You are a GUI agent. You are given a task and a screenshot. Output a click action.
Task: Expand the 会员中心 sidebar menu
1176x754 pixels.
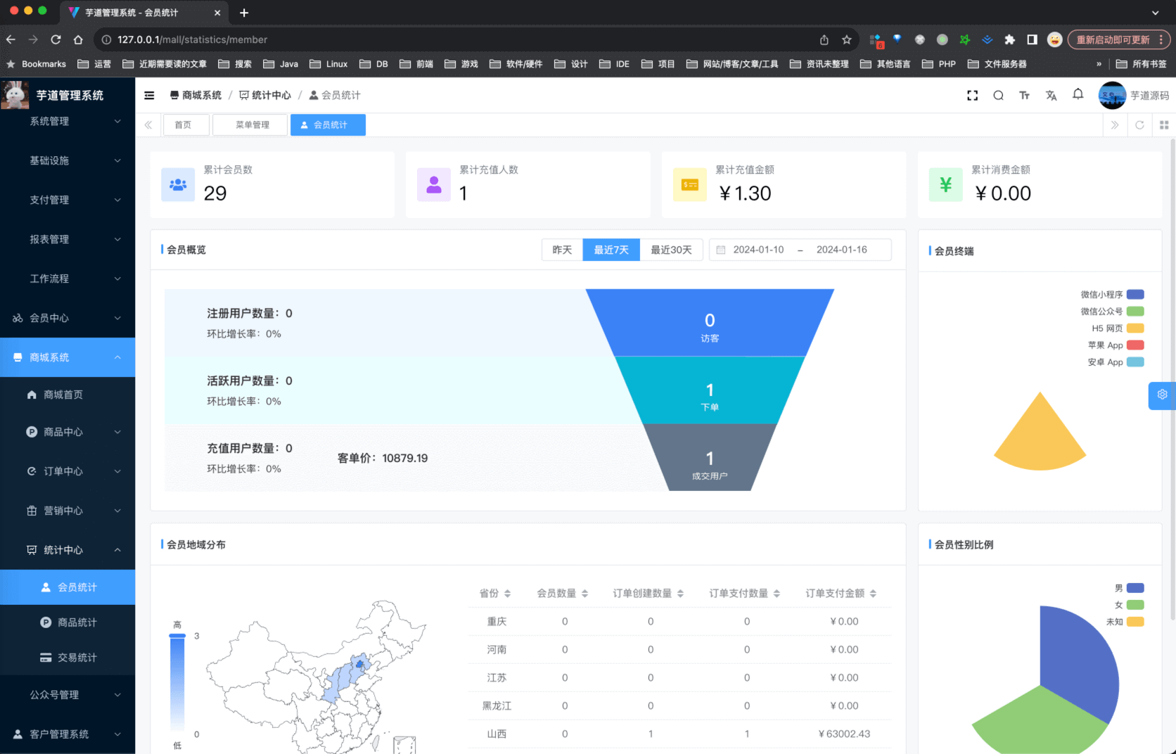coord(68,318)
